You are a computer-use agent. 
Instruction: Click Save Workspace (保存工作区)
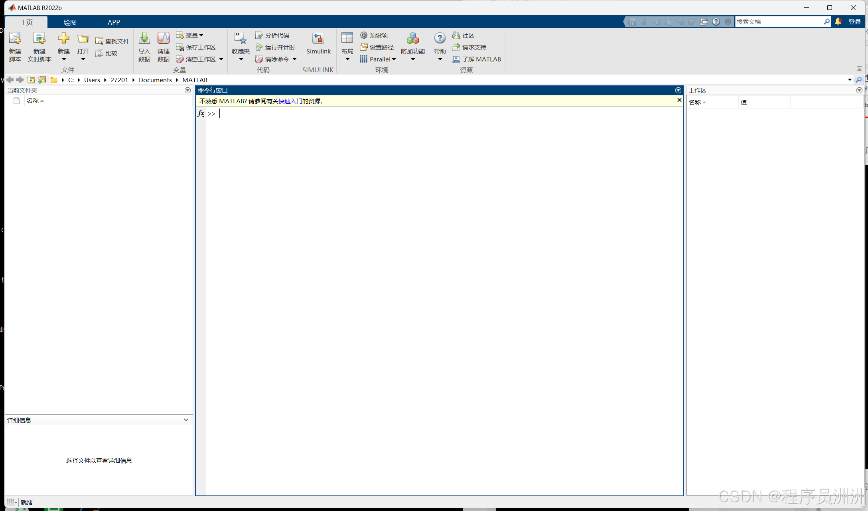coord(196,47)
